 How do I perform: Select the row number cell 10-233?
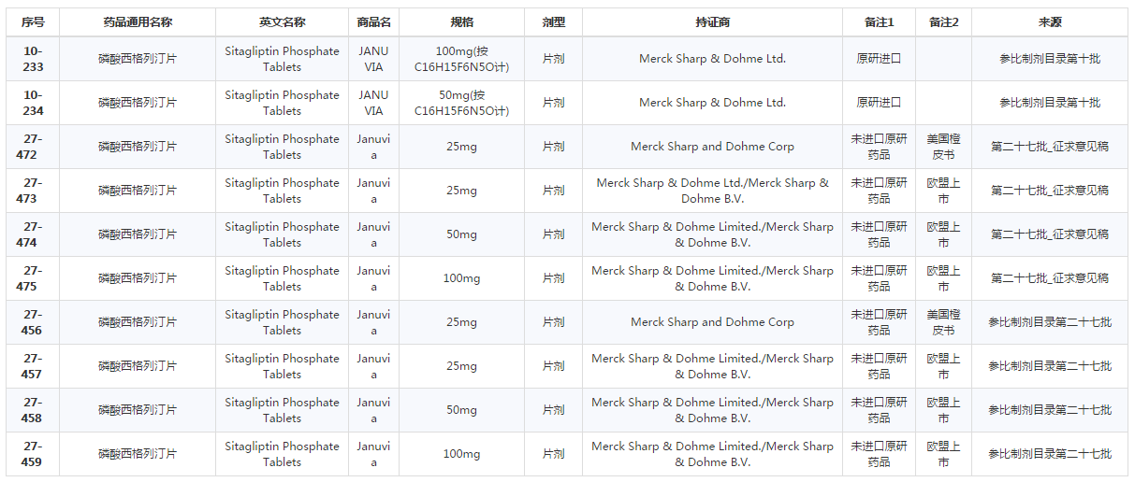click(33, 59)
